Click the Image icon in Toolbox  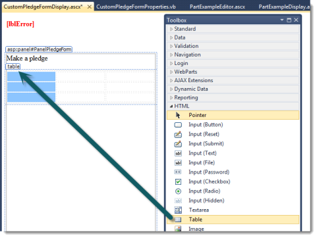(x=178, y=229)
